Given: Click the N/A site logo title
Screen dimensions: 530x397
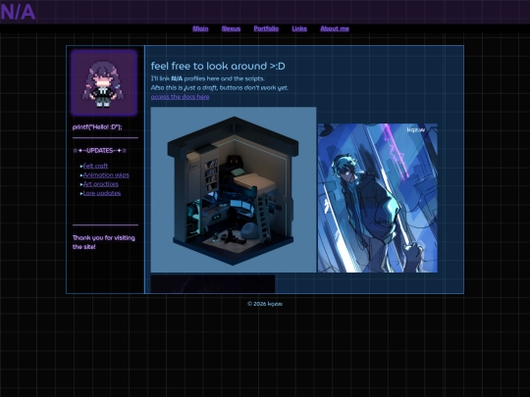Looking at the screenshot, I should point(18,12).
